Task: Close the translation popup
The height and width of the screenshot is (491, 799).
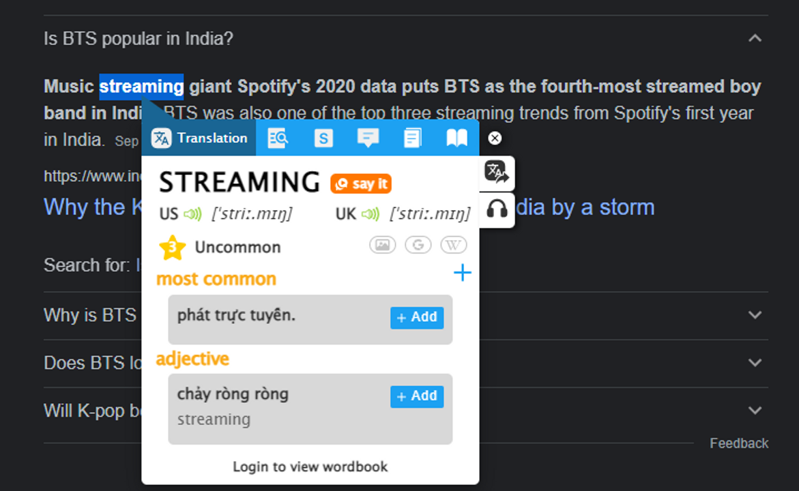Action: coord(495,138)
